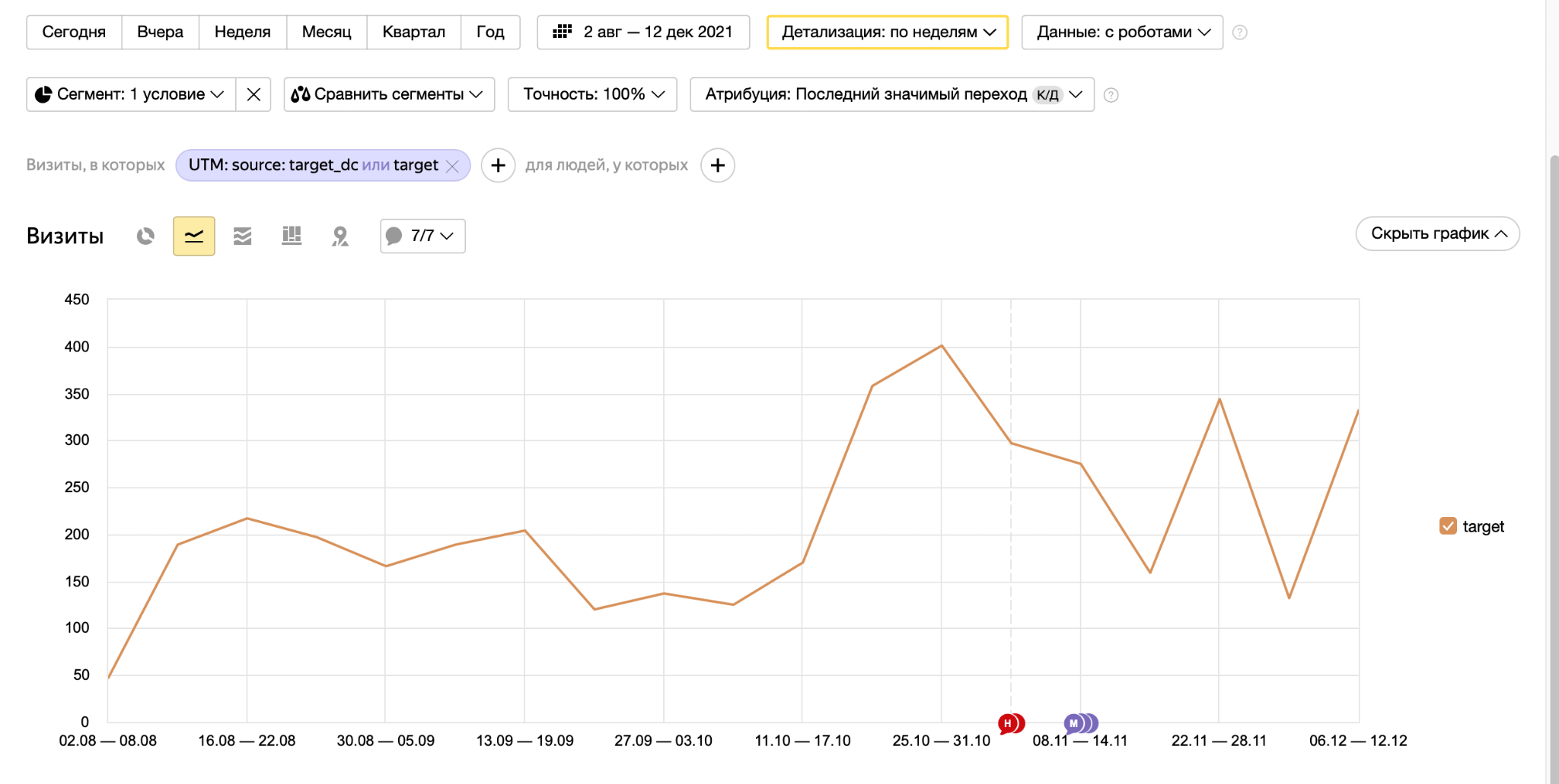
Task: Click Скрыть график button
Action: click(x=1437, y=233)
